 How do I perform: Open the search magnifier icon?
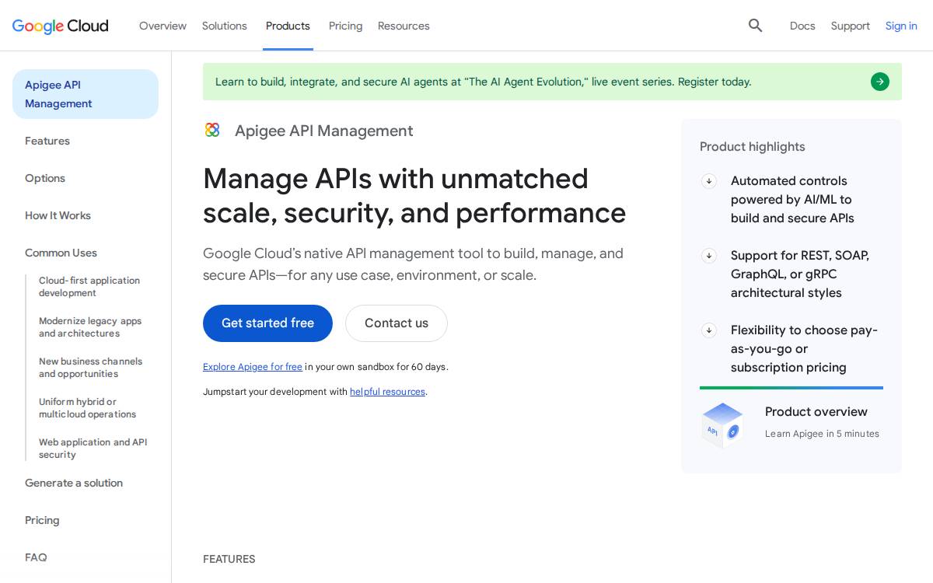coord(755,26)
